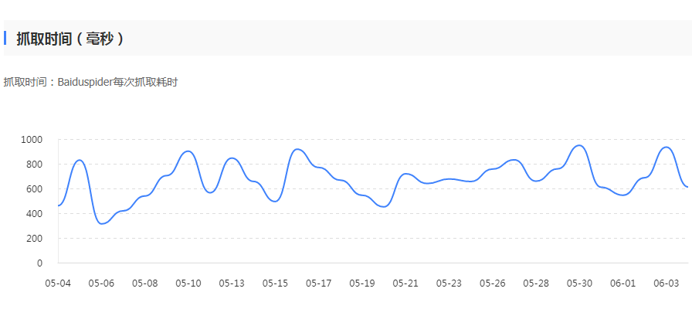Click the 抓取时间（毫秒） section title

(70, 39)
